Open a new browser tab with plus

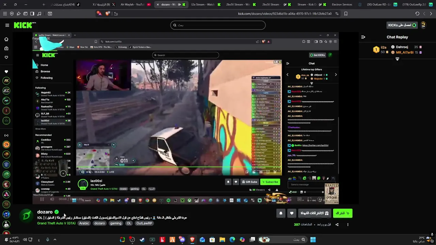tap(44, 4)
